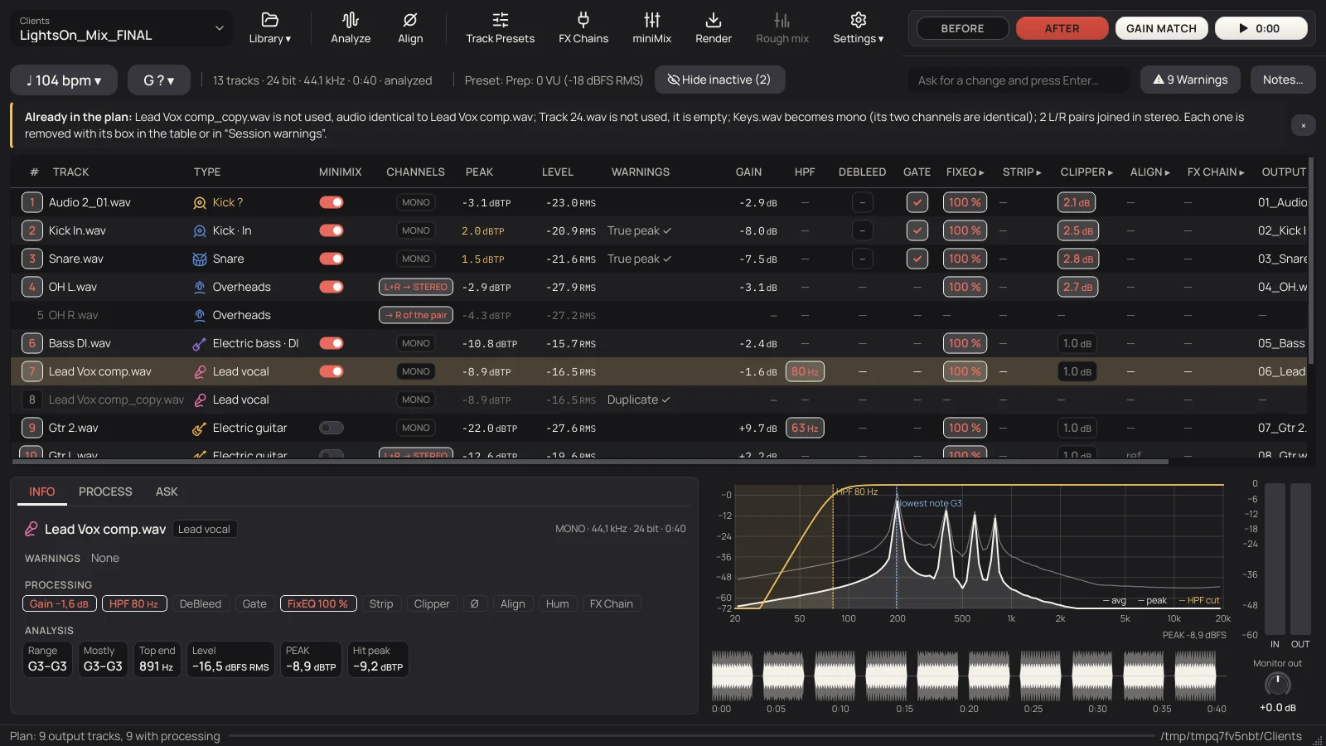Expand the Clients project selector
Screen dimensions: 1326x746
point(121,28)
